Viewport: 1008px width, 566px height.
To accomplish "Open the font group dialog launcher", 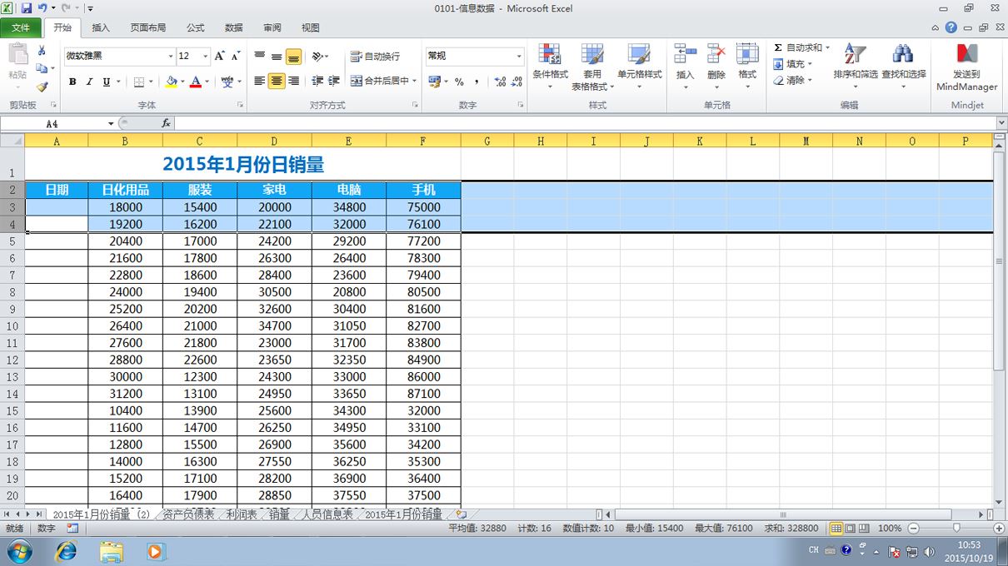I will click(x=240, y=105).
